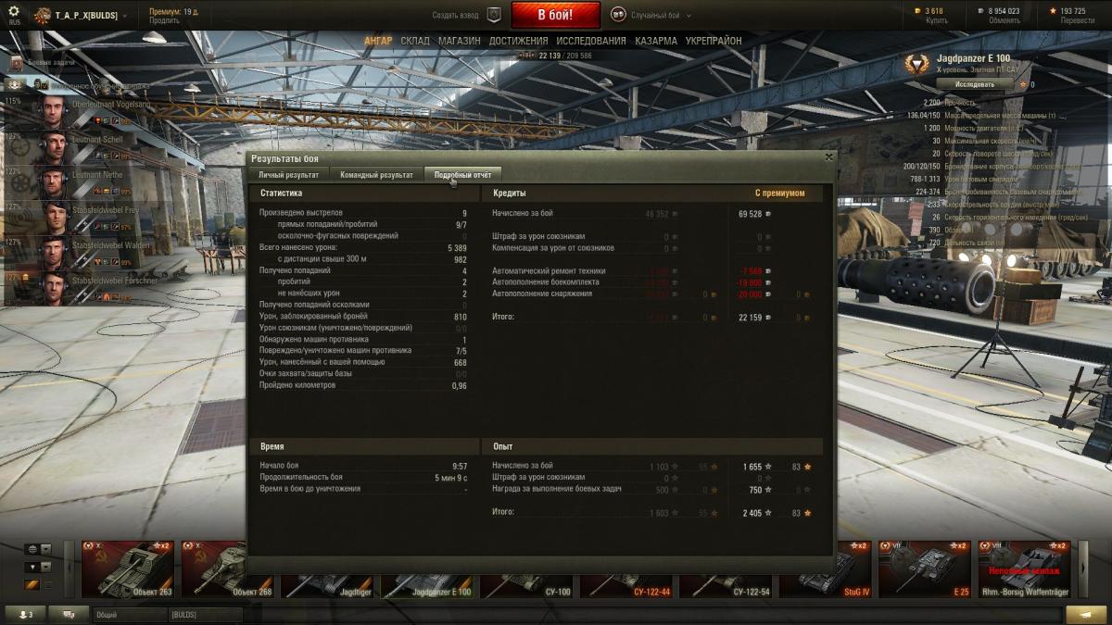The image size is (1112, 625).
Task: Click the Боевые задачи missions icon
Action: 17,61
